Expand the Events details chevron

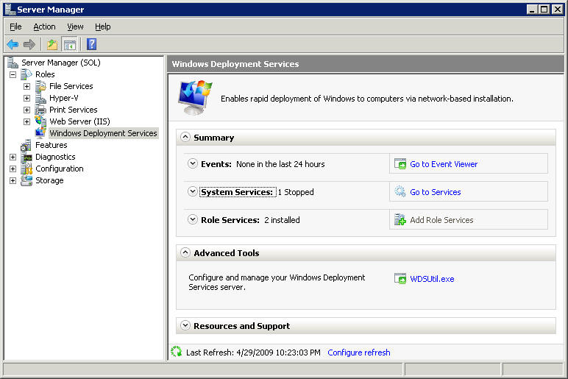pos(192,163)
